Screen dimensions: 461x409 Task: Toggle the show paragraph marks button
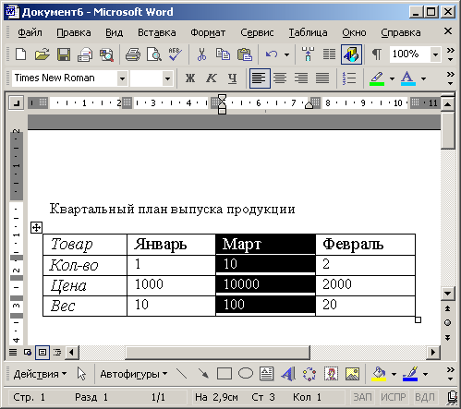tap(376, 54)
